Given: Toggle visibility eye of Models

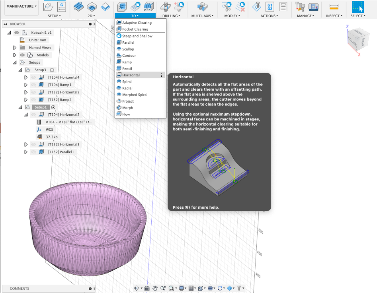Looking at the screenshot, I should (22, 55).
